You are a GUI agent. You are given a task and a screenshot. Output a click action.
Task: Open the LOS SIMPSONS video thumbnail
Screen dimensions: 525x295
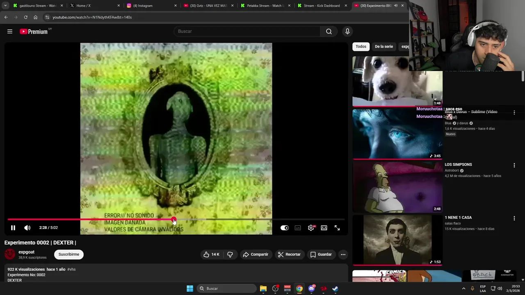397,186
